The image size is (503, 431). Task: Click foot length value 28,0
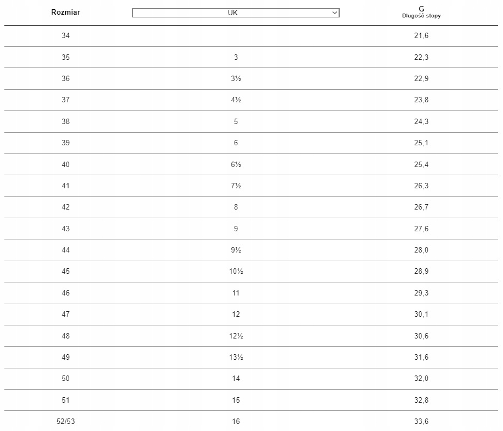(x=421, y=250)
